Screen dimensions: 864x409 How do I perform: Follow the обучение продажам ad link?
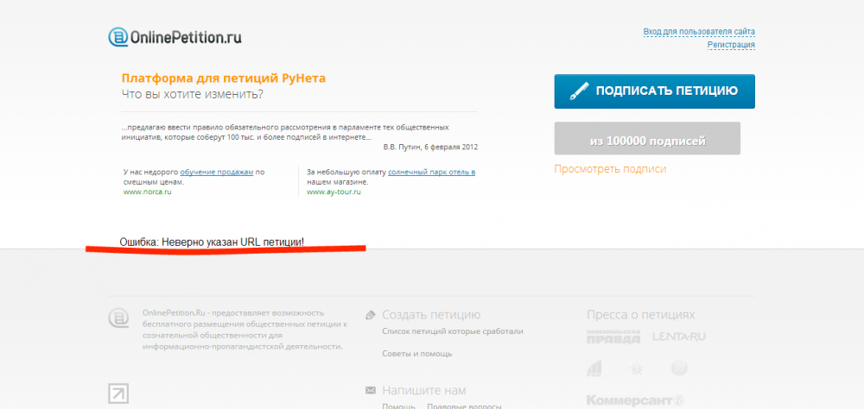point(217,172)
